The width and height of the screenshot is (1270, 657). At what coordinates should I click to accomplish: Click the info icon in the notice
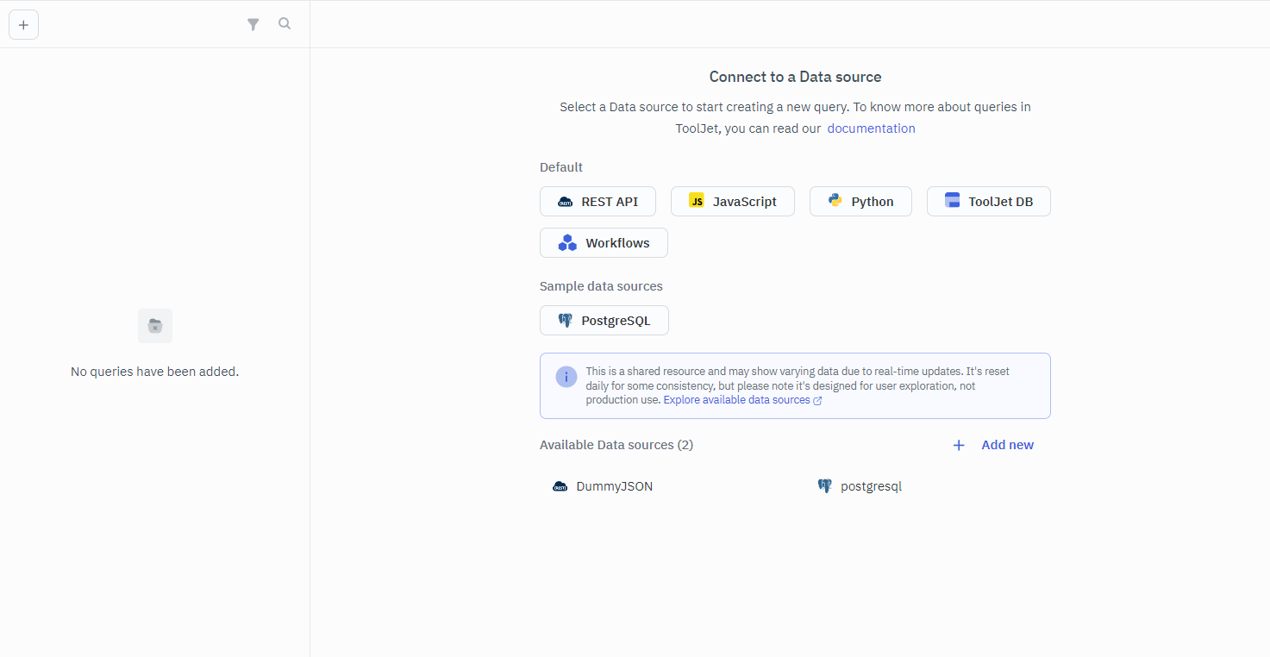(566, 377)
